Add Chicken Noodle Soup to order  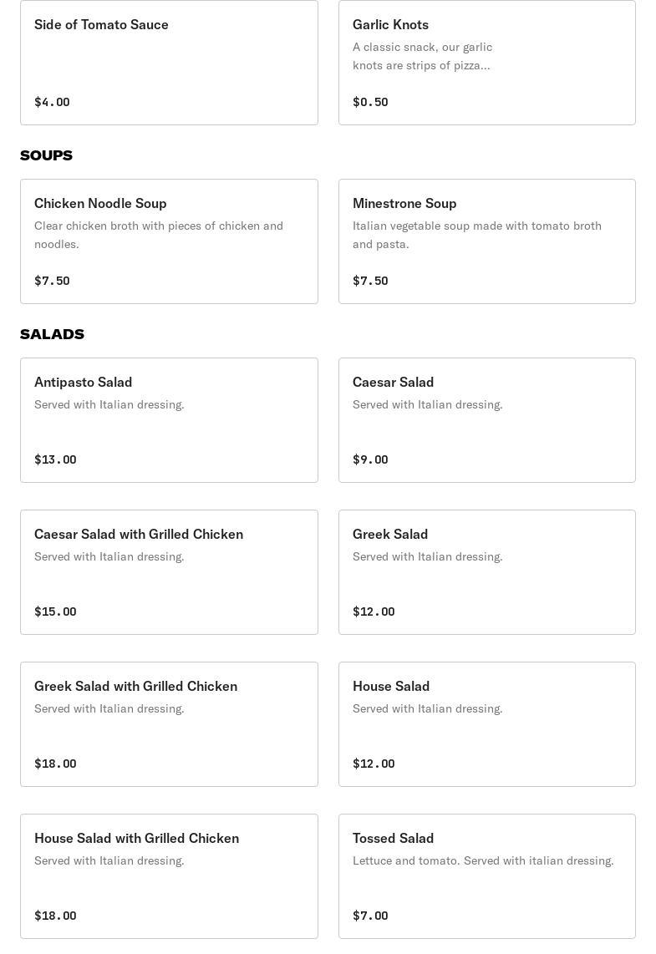pyautogui.click(x=169, y=241)
